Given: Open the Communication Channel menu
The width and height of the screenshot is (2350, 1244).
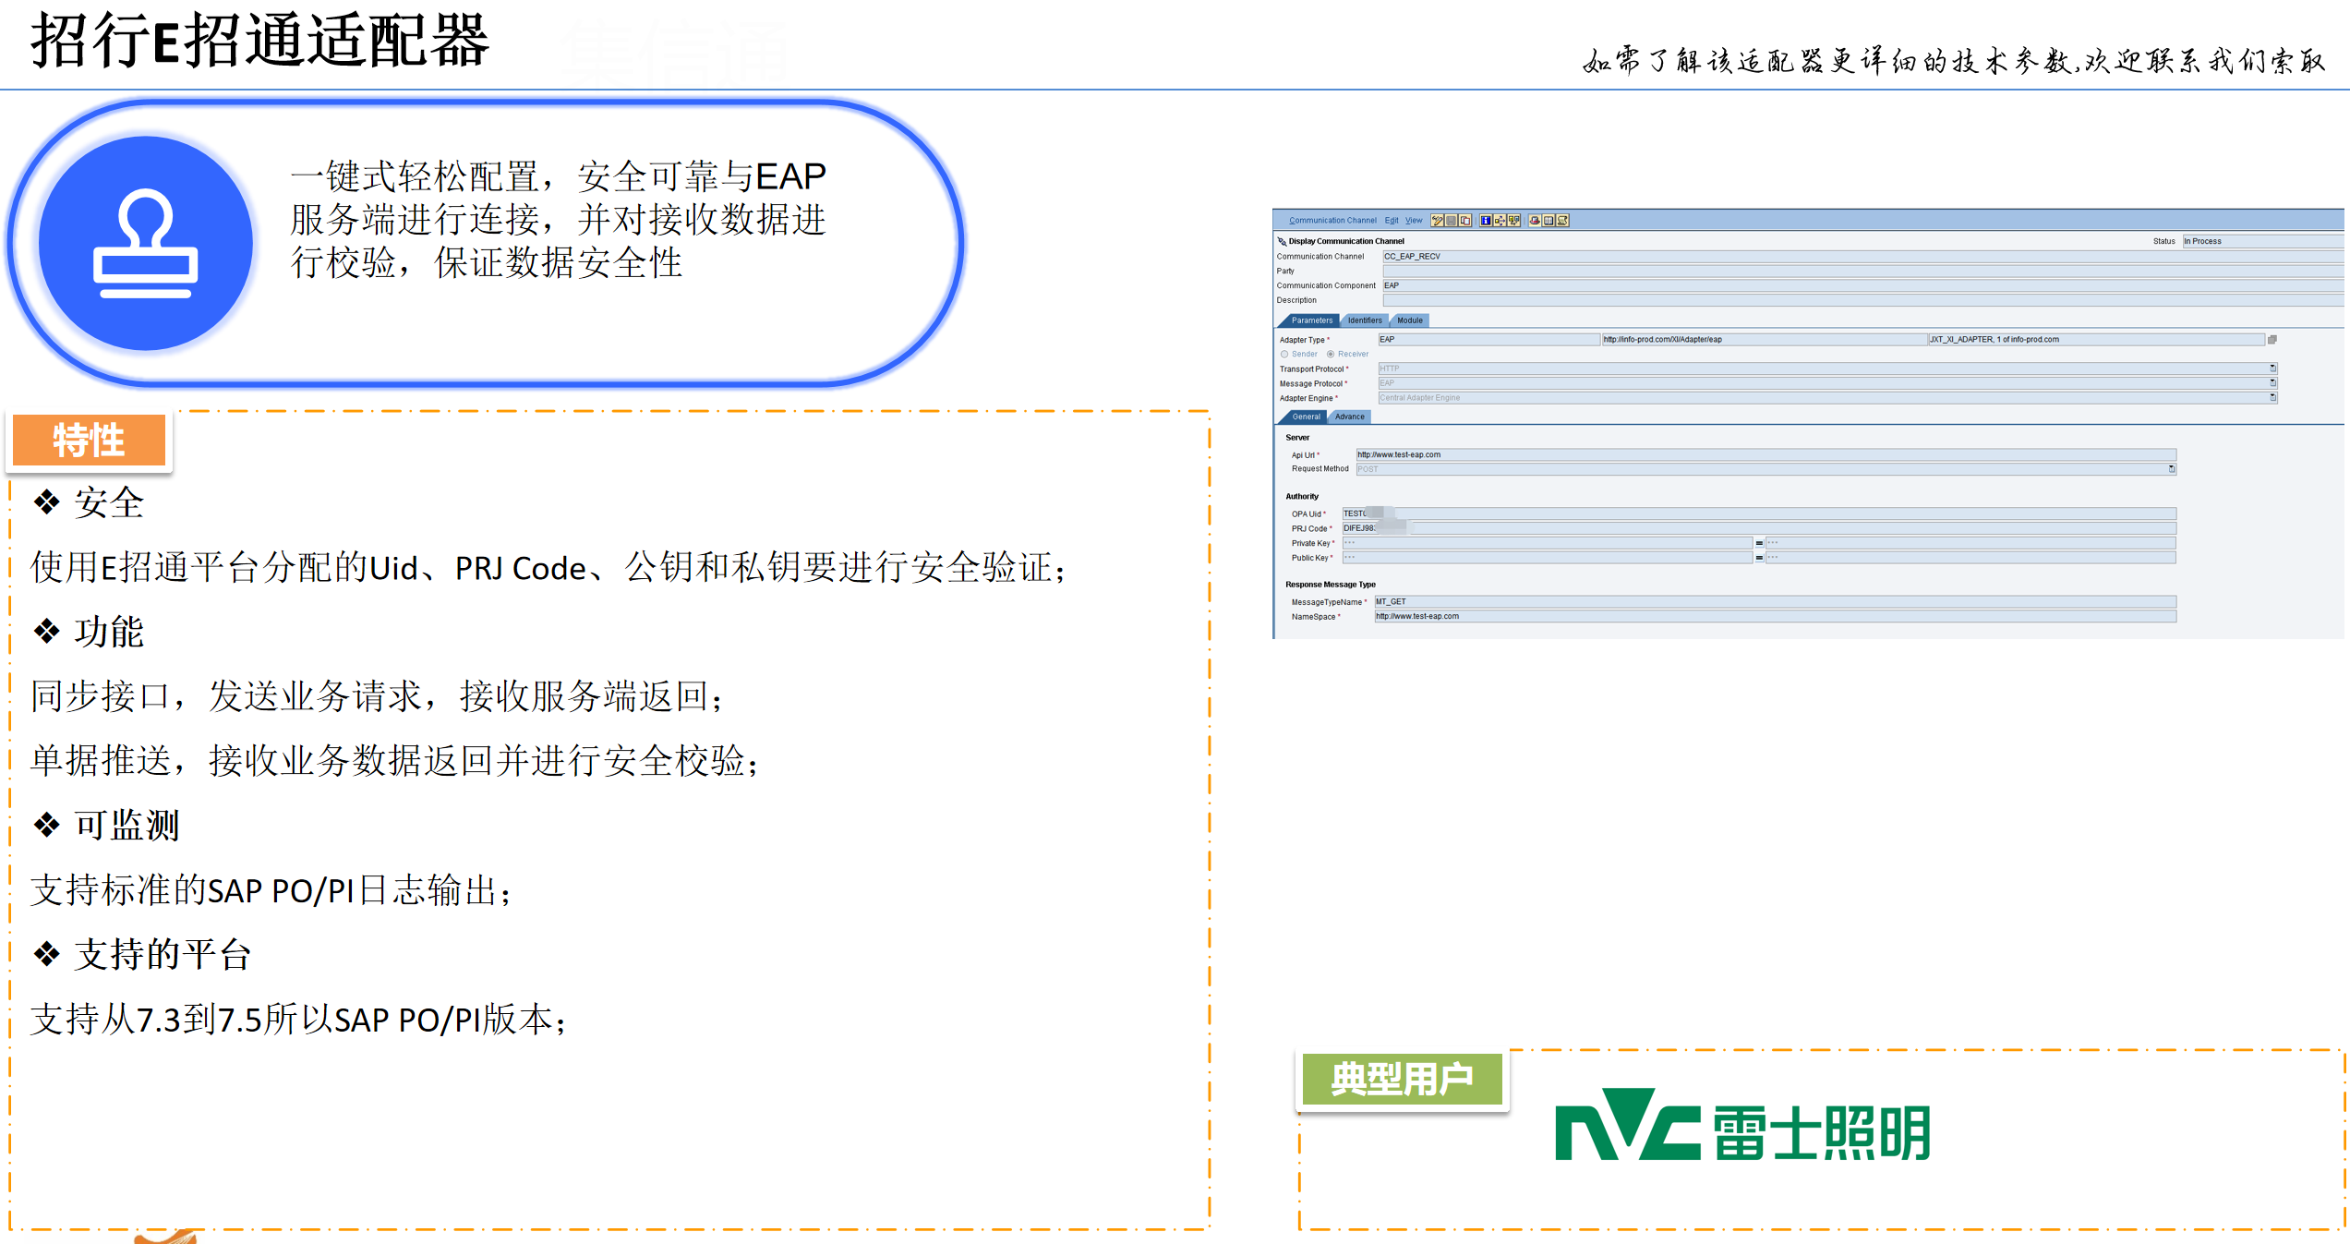Looking at the screenshot, I should click(x=1332, y=221).
